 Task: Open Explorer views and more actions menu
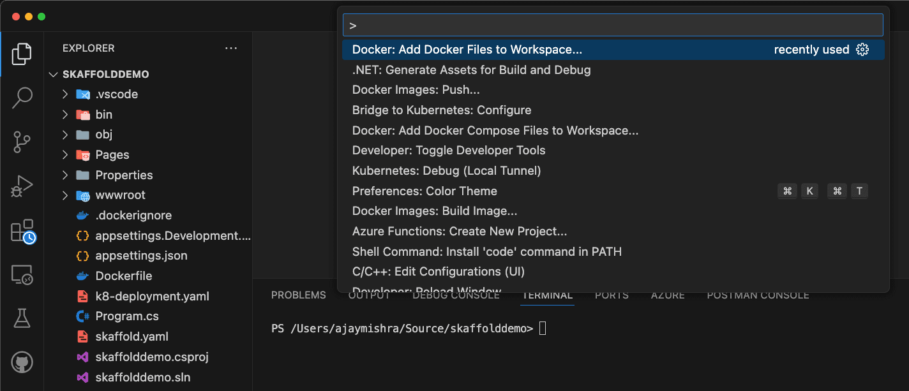[x=231, y=48]
